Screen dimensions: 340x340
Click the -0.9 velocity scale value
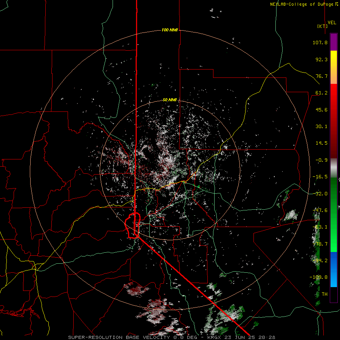pos(321,160)
